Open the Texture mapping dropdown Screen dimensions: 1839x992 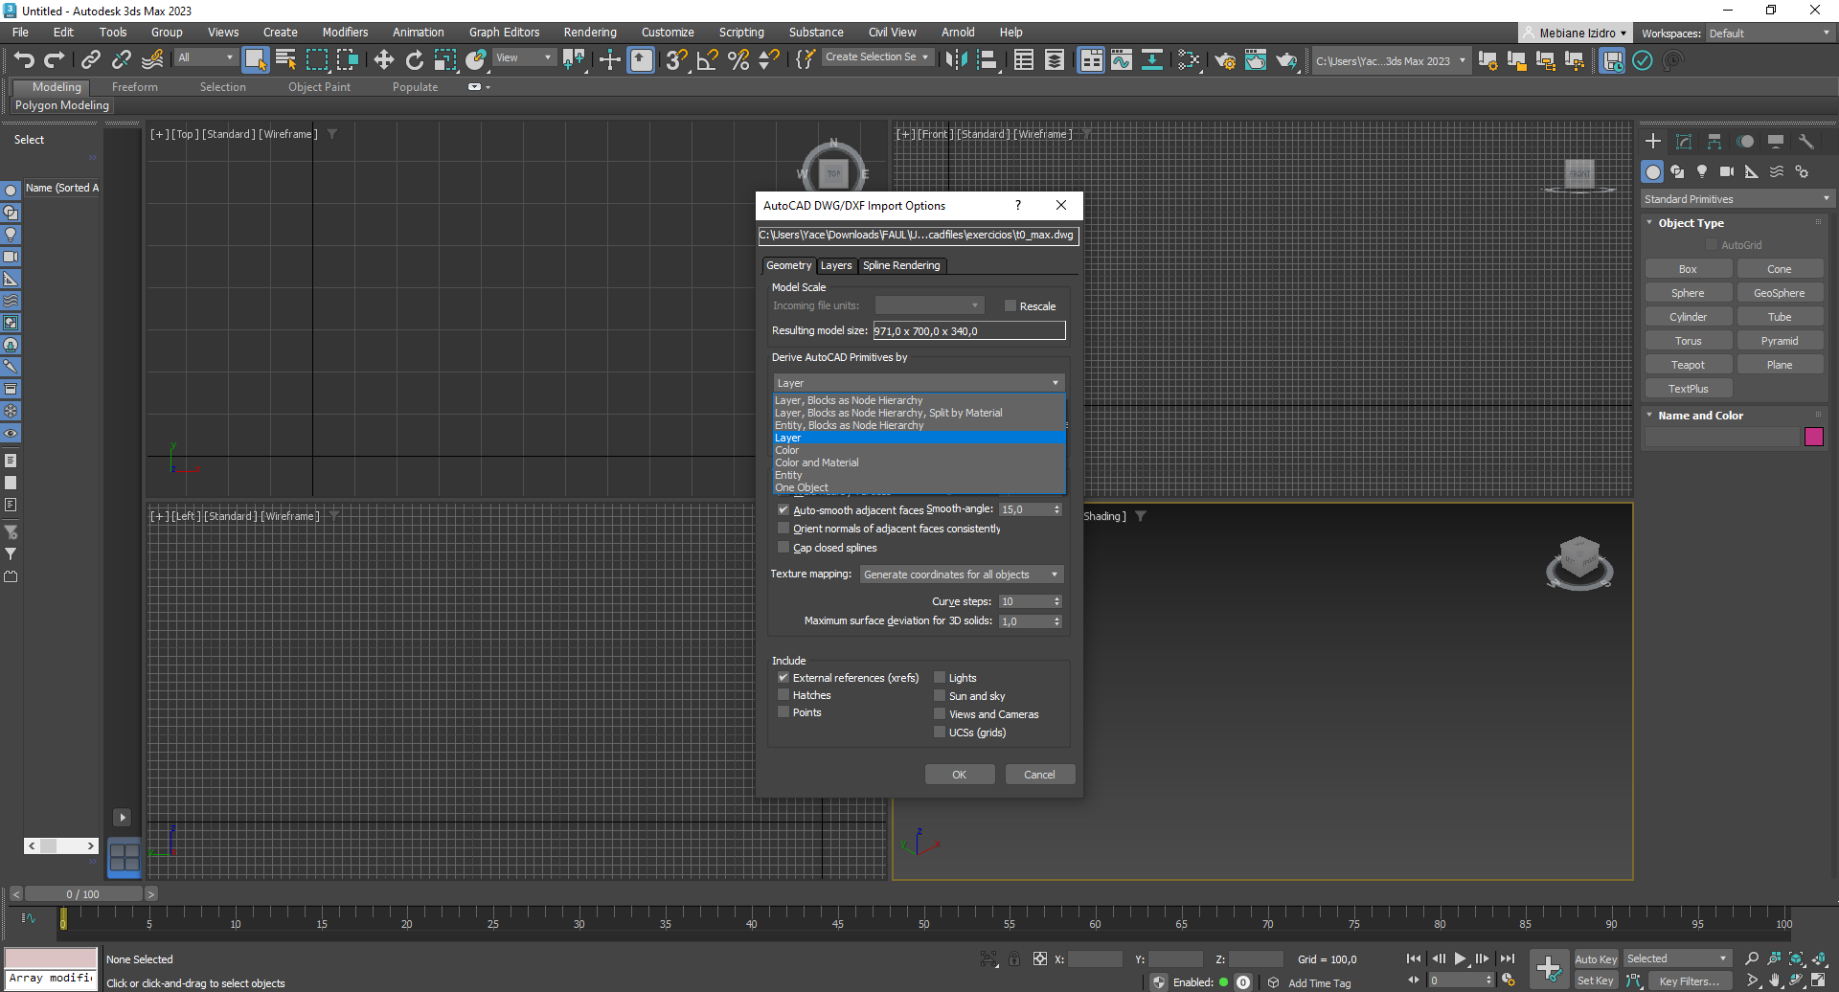pos(961,575)
